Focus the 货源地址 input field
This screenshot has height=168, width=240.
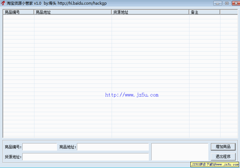[x=86, y=157]
